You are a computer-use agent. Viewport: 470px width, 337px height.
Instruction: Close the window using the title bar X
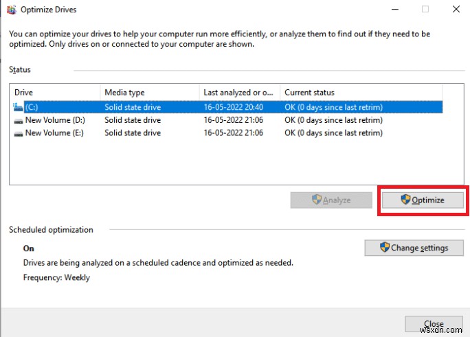click(456, 10)
